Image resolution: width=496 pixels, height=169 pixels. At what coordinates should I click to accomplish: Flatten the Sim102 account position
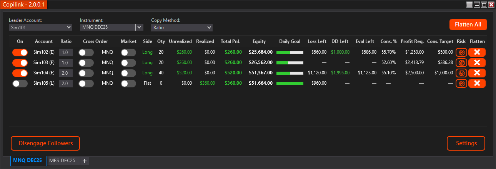tap(477, 52)
